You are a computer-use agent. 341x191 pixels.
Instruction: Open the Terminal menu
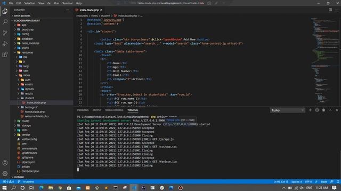(x=67, y=3)
